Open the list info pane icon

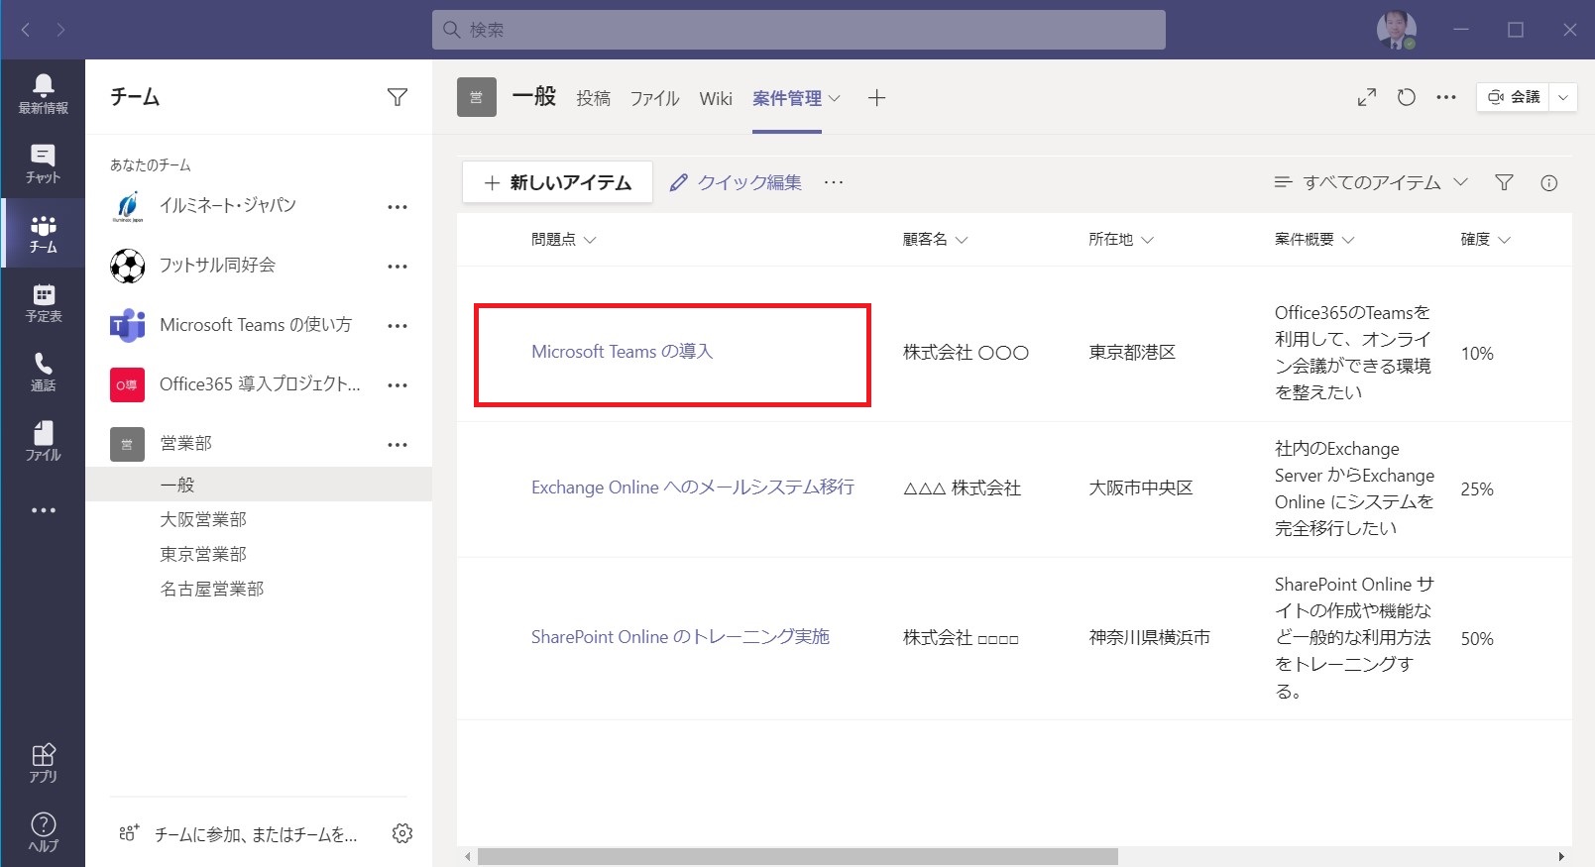[x=1549, y=182]
